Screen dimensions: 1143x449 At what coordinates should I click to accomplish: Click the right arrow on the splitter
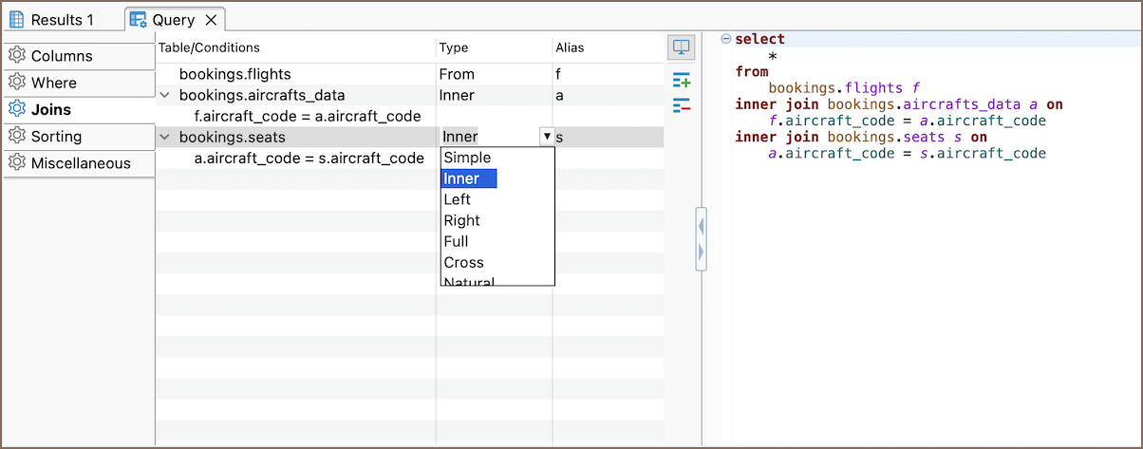702,252
